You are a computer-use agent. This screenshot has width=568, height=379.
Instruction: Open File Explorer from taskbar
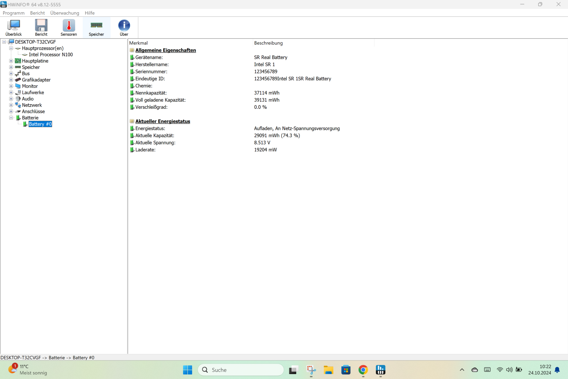point(329,370)
